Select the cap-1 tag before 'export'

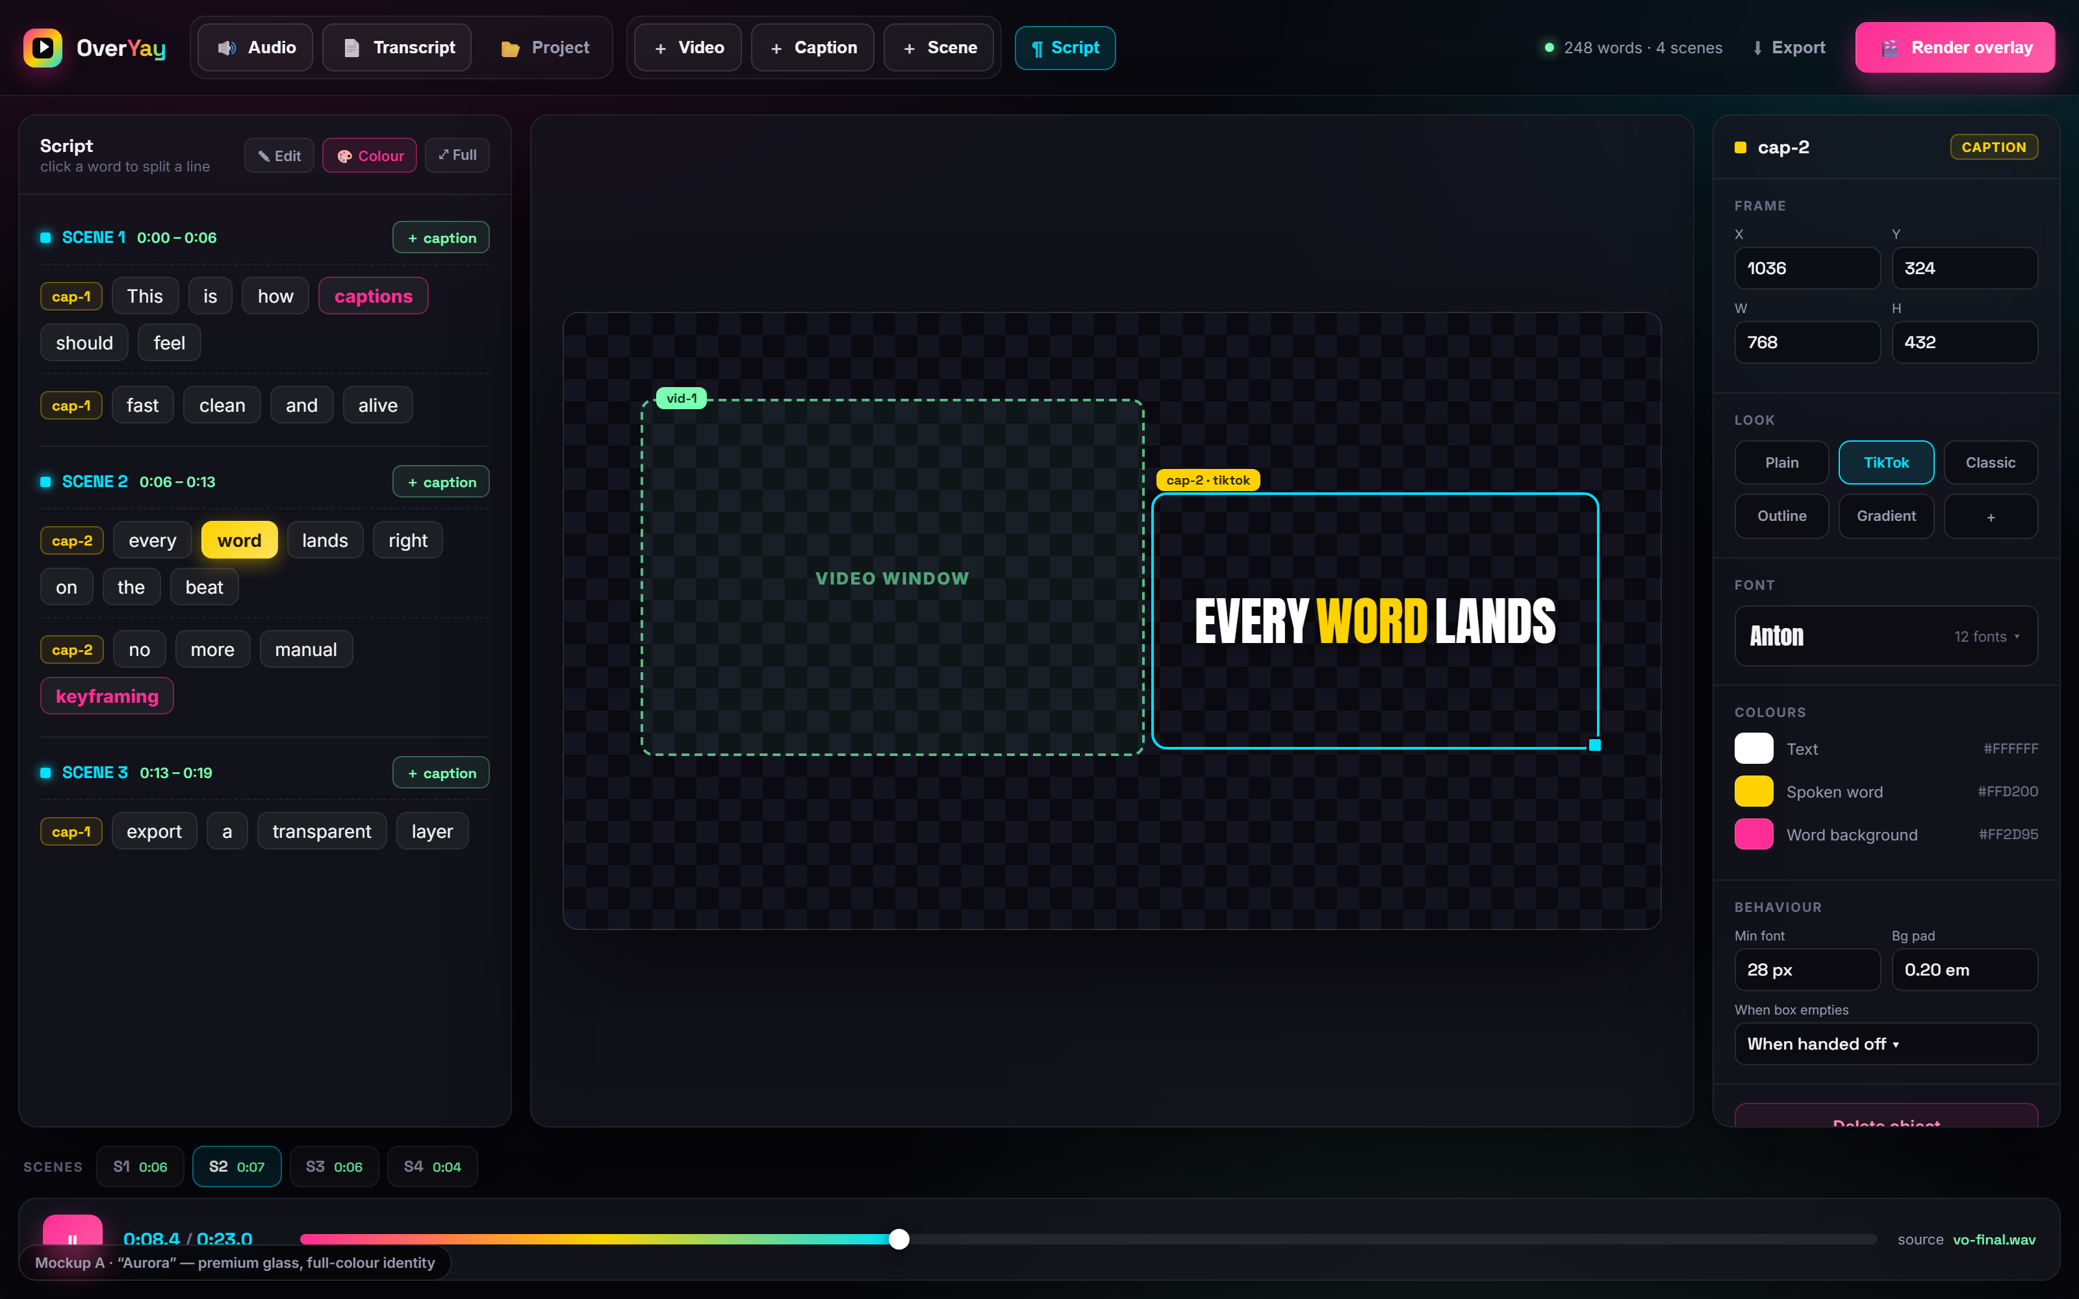tap(71, 831)
